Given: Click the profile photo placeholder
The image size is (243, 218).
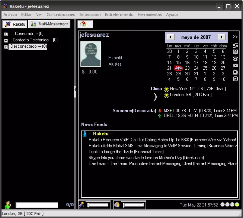Looking at the screenshot, I should [91, 54].
